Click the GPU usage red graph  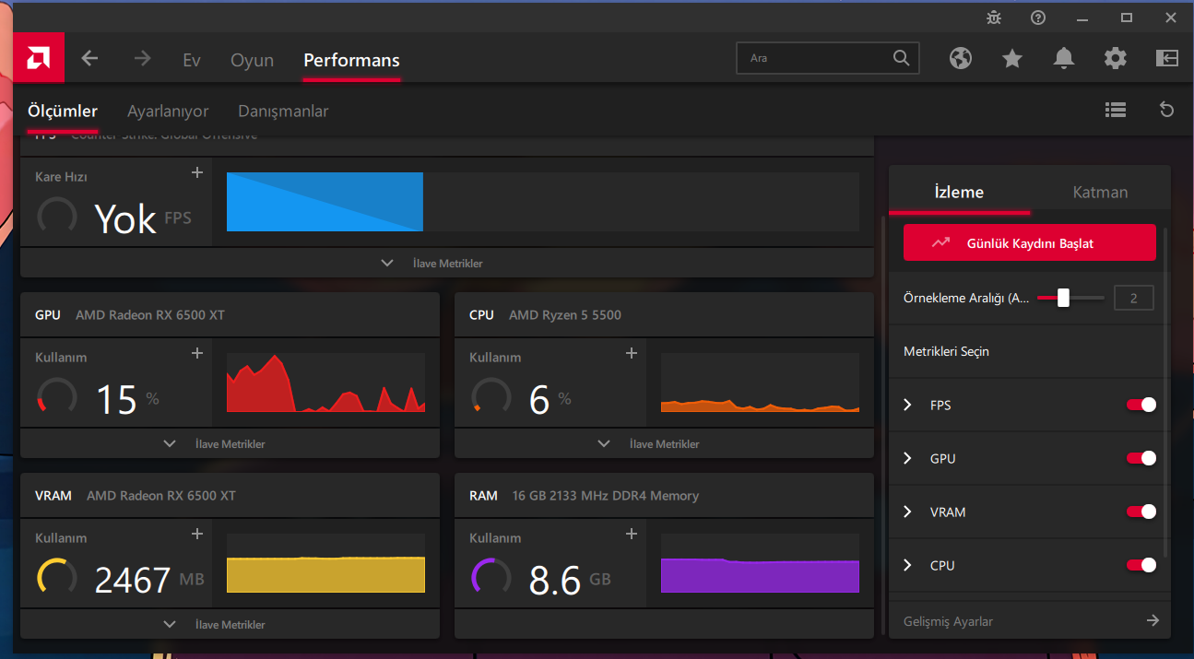pos(325,382)
